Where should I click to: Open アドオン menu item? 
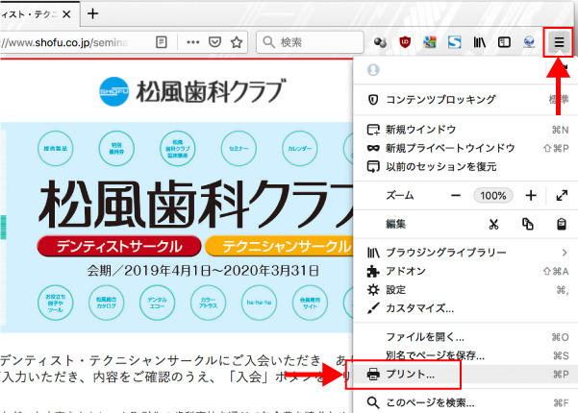(465, 271)
